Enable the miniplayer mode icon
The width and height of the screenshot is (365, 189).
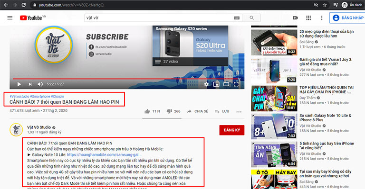pyautogui.click(x=216, y=84)
